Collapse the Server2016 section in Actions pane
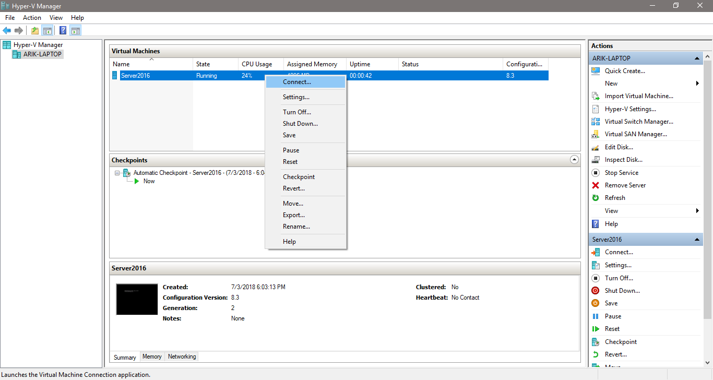Screen dimensions: 713x380 pos(697,240)
